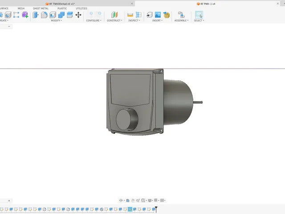Image resolution: width=285 pixels, height=214 pixels.
Task: Switch to the SURFACE tab
Action: click(4, 8)
